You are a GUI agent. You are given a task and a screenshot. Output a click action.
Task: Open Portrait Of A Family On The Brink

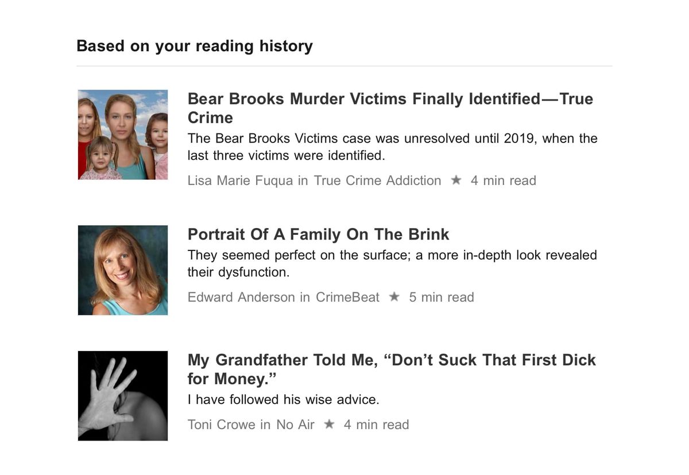[x=318, y=234]
